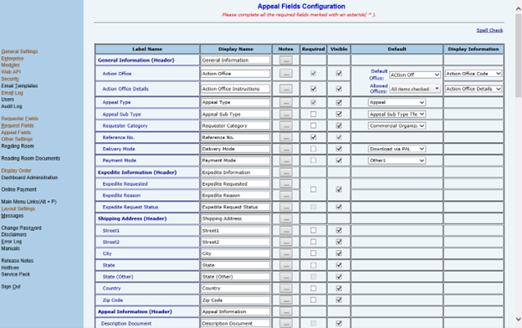Image resolution: width=522 pixels, height=328 pixels.
Task: Open notes button for Action Office row
Action: tap(286, 74)
